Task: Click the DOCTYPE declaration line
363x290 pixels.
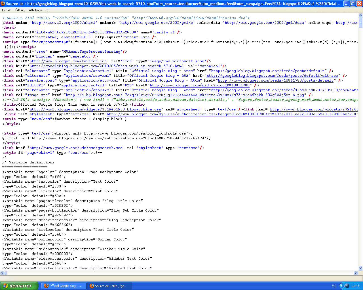Action: pyautogui.click(x=126, y=18)
